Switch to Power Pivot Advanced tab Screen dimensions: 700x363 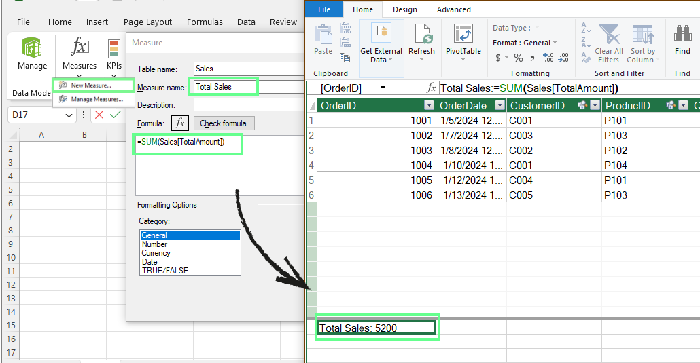(x=453, y=9)
